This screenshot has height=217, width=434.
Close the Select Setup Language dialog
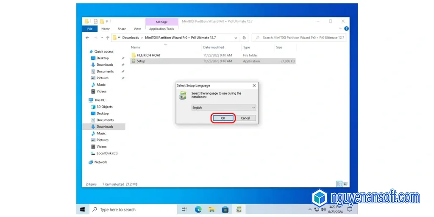tap(254, 86)
